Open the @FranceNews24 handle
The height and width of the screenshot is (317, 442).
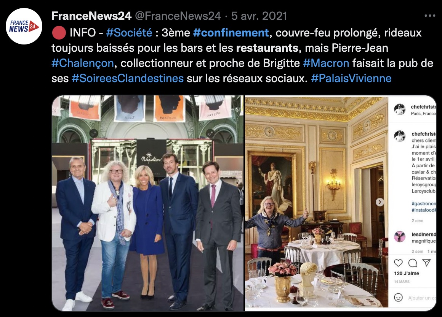pos(178,16)
